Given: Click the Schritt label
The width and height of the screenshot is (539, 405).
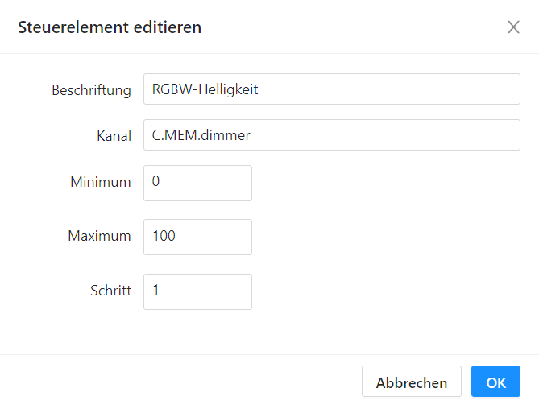Looking at the screenshot, I should coord(110,291).
